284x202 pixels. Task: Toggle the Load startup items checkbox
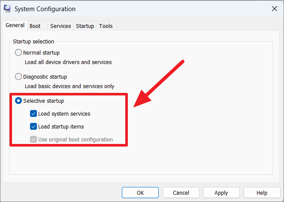33,126
